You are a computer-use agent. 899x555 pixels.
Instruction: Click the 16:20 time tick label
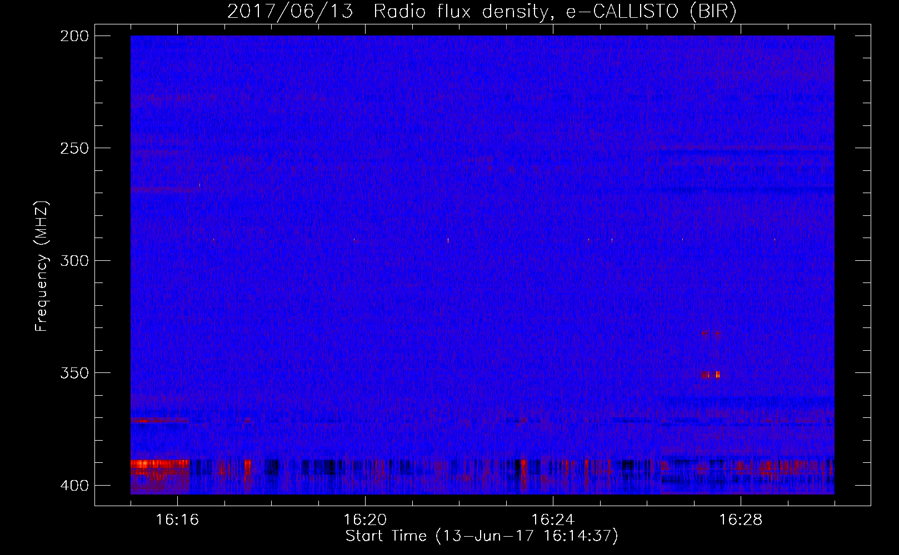(x=365, y=519)
